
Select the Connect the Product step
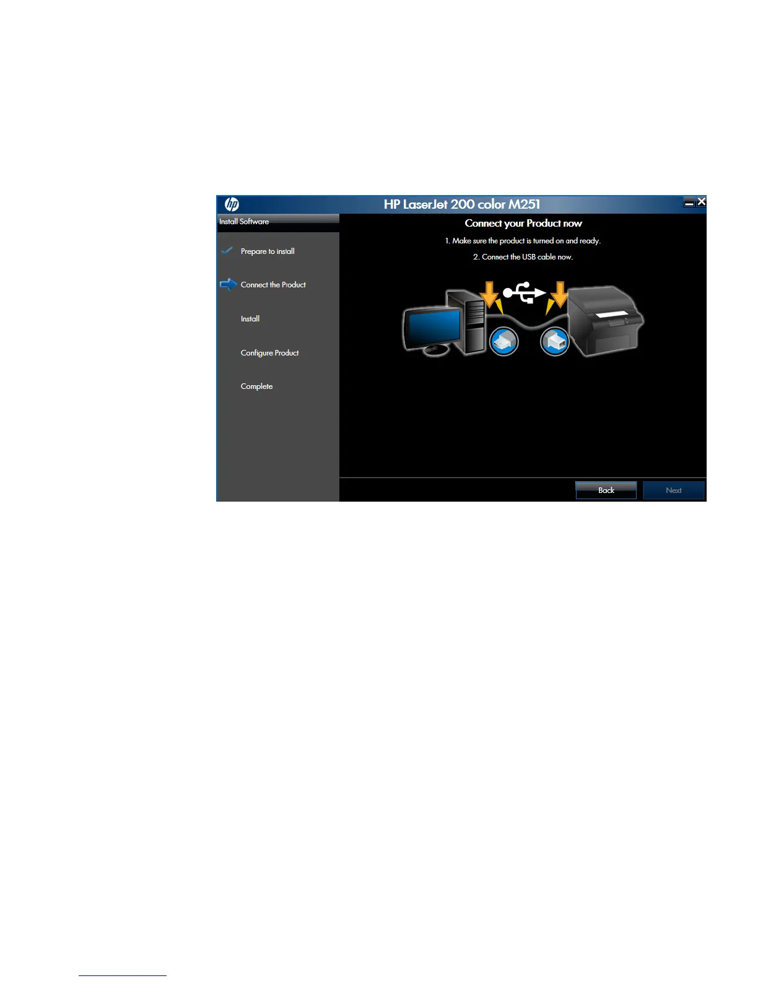coord(273,285)
